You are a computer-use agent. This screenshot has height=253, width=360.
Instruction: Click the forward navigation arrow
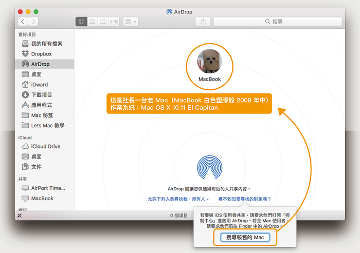point(33,22)
